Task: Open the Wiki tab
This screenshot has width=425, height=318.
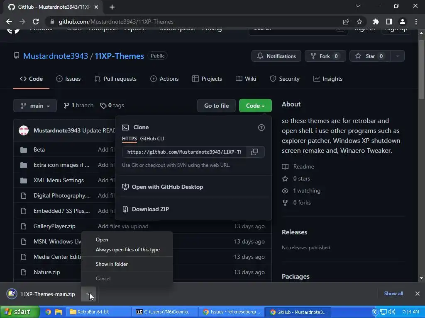Action: tap(246, 79)
